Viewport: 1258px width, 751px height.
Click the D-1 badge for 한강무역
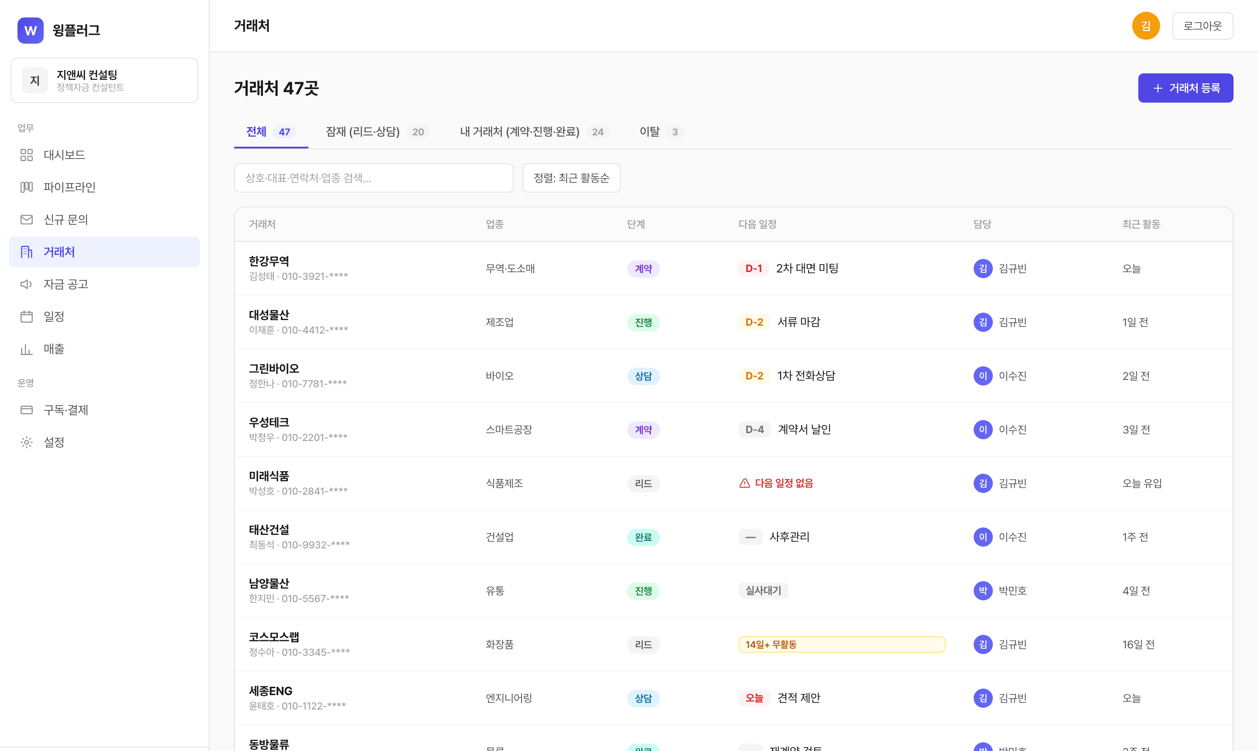(x=753, y=269)
